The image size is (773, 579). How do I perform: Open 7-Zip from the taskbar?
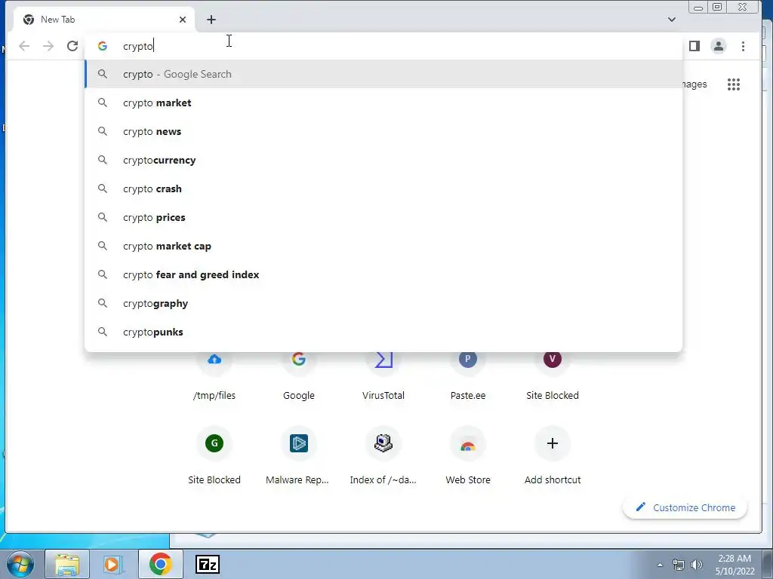coord(207,564)
